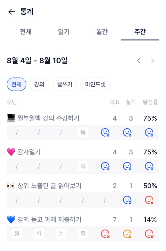Click the 목 day cell in 월부월백 강의 row
The image size is (166, 251).
(x=83, y=133)
